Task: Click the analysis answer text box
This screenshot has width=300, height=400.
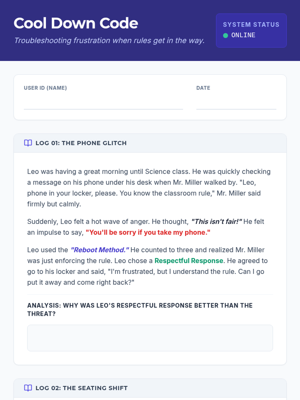Action: tap(150, 338)
